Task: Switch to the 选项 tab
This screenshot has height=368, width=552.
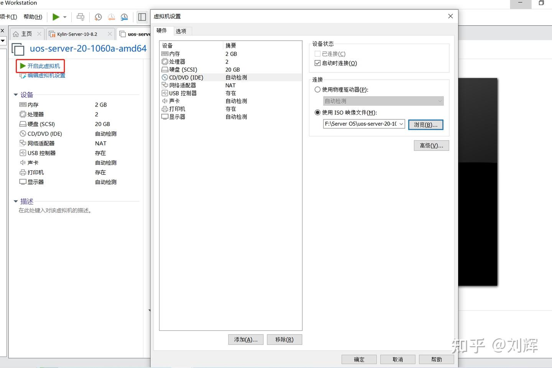Action: [x=181, y=31]
